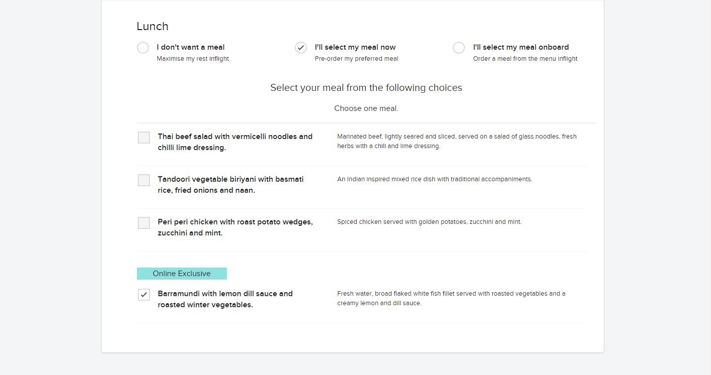Tick the Peri peri chicken checkbox
711x375 pixels.
(x=144, y=222)
